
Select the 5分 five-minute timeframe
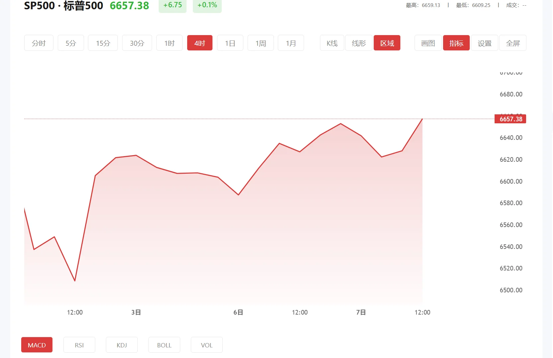click(x=70, y=43)
